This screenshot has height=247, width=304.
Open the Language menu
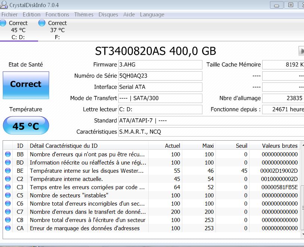click(152, 15)
